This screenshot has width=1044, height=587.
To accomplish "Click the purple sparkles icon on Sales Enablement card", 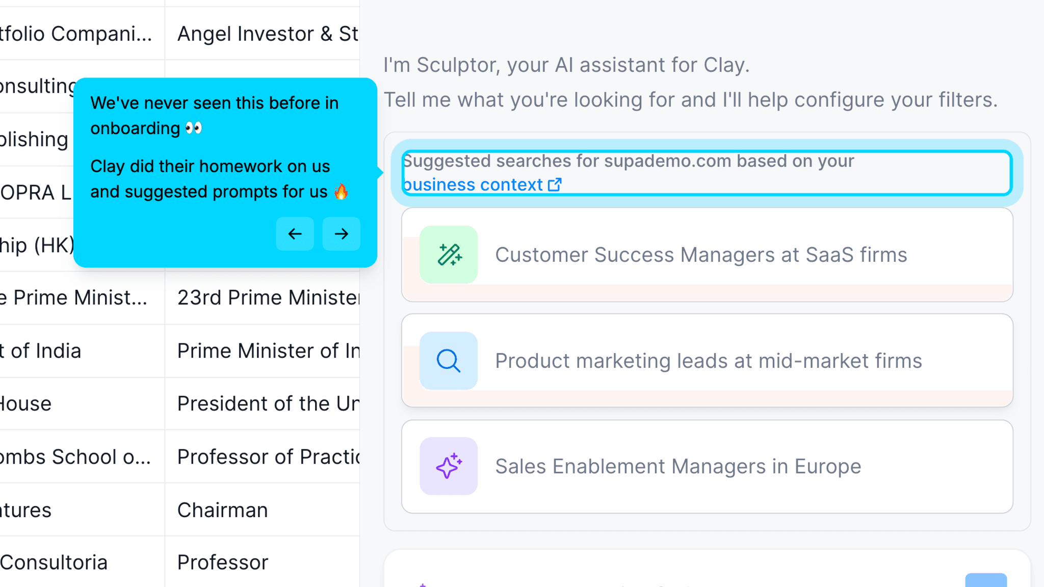I will pos(448,466).
